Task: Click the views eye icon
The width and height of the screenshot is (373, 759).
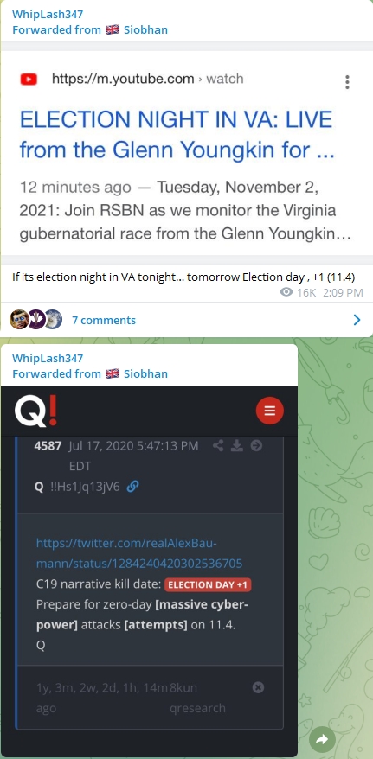Action: (286, 292)
